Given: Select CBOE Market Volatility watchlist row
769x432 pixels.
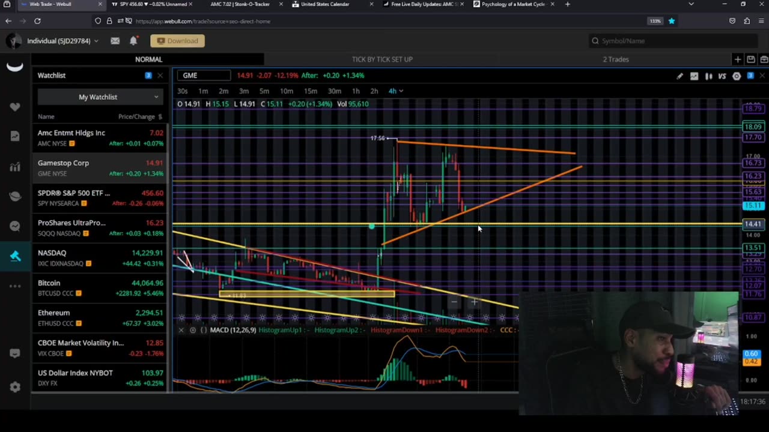Looking at the screenshot, I should (x=100, y=348).
